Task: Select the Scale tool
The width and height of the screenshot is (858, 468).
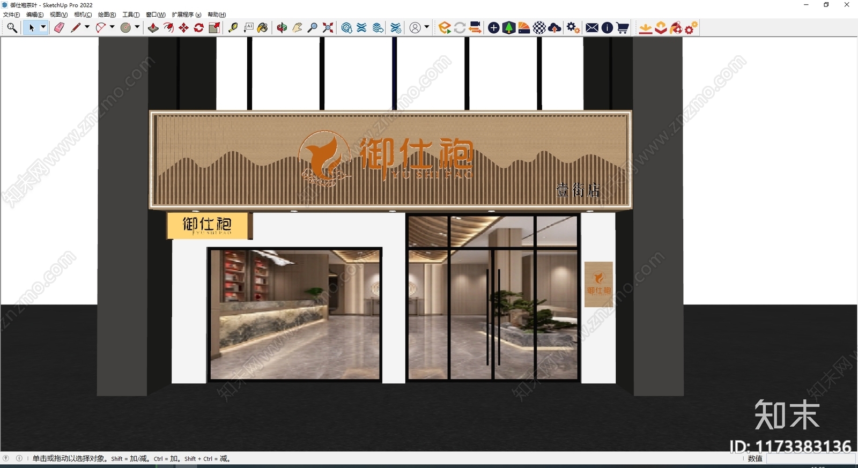Action: click(214, 28)
